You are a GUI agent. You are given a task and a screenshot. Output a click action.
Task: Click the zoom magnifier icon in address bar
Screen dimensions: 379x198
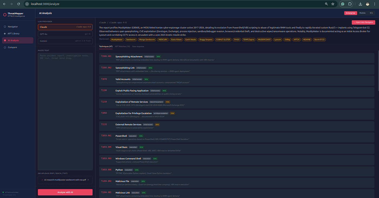point(326,4)
